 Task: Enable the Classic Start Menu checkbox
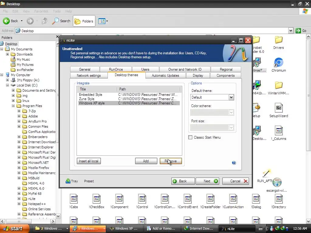(190, 137)
